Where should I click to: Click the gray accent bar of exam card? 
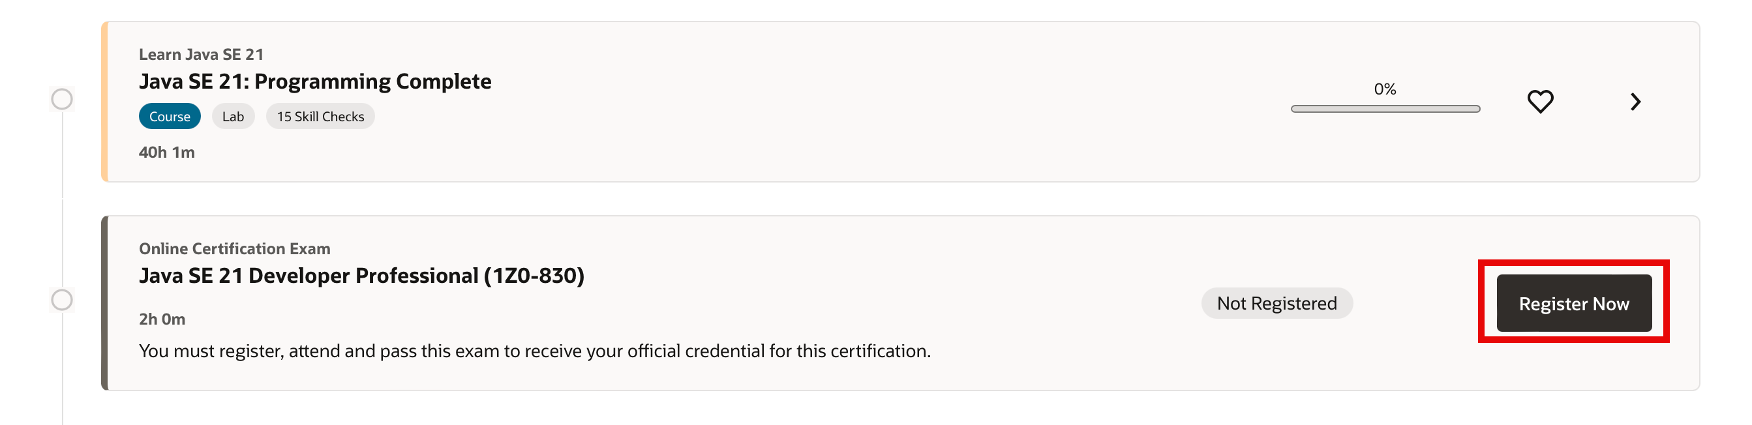tap(105, 303)
